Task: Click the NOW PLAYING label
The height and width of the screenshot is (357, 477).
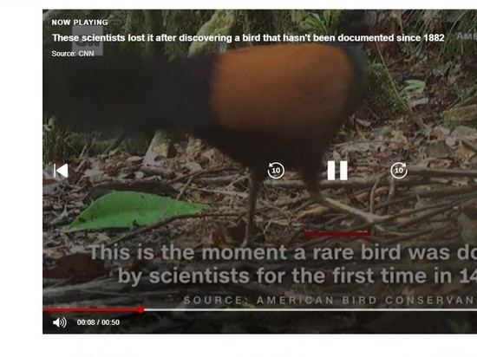Action: tap(80, 23)
